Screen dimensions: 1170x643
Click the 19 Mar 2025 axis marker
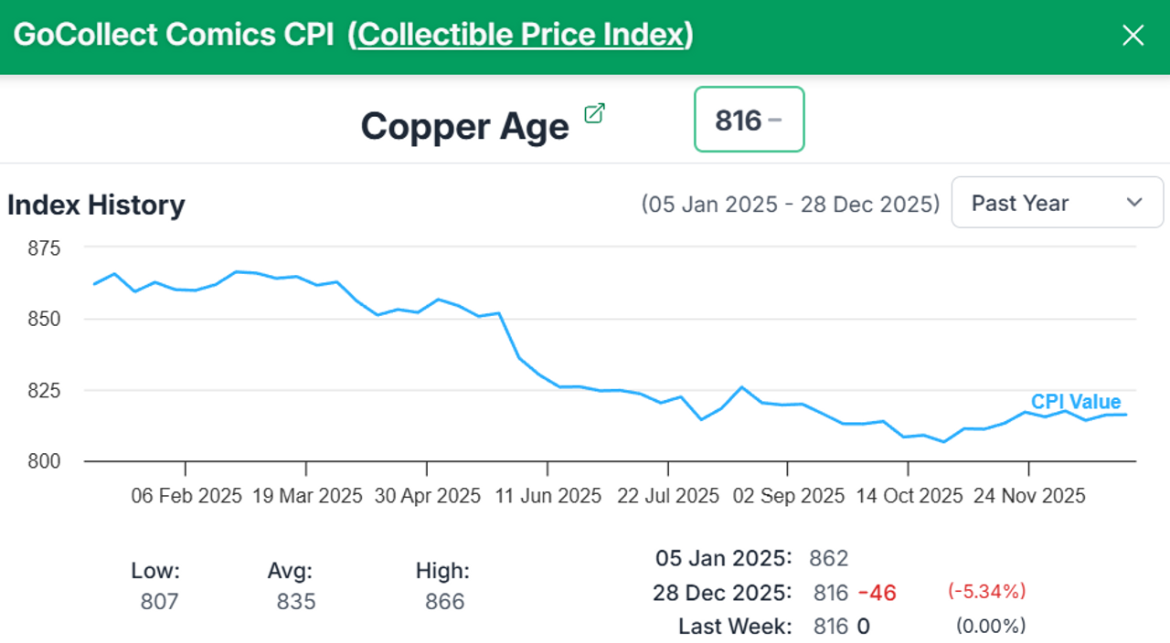click(306, 496)
